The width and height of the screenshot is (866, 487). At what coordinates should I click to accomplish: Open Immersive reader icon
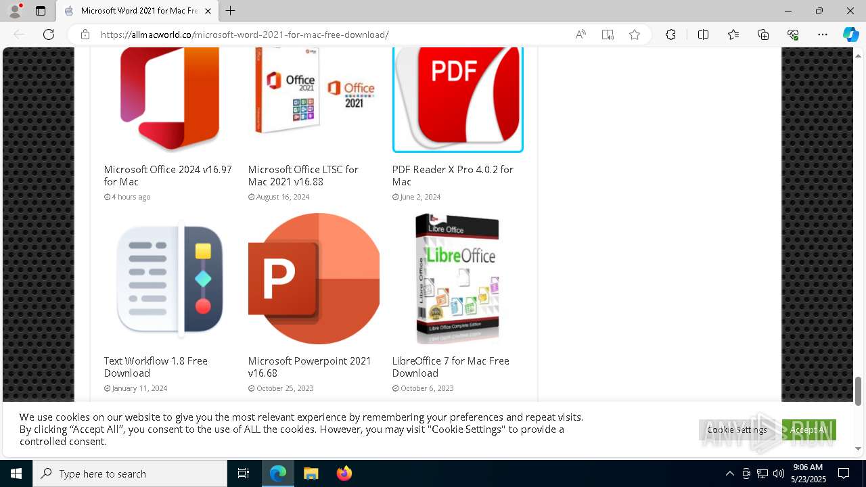click(x=608, y=34)
